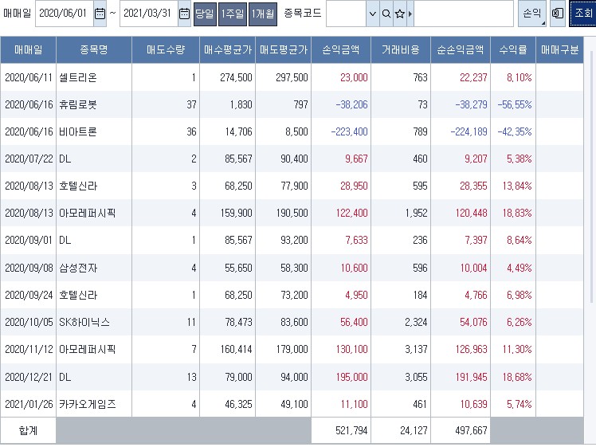Sort by the 종목명 column header
The image size is (596, 447).
[x=94, y=49]
